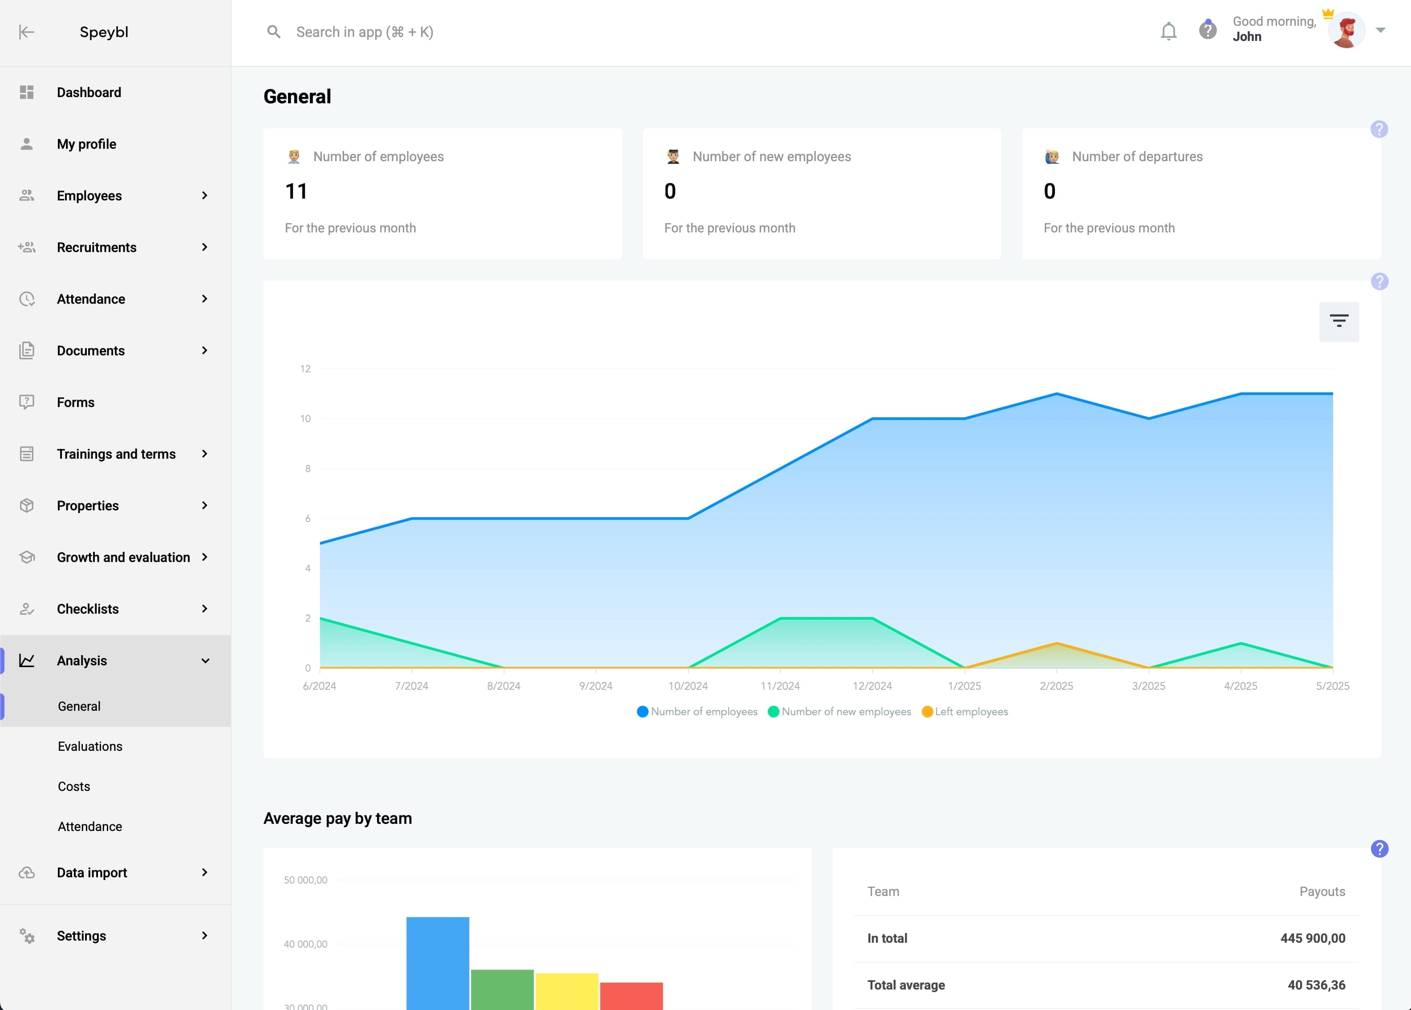The height and width of the screenshot is (1010, 1411).
Task: Click help question mark in header
Action: 1207,30
